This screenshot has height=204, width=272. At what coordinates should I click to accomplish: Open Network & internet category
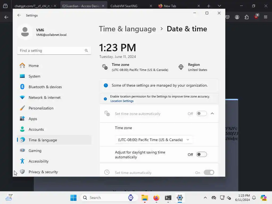[x=54, y=97]
